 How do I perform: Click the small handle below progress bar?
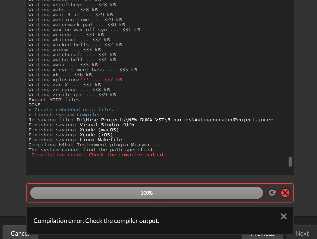point(160,200)
